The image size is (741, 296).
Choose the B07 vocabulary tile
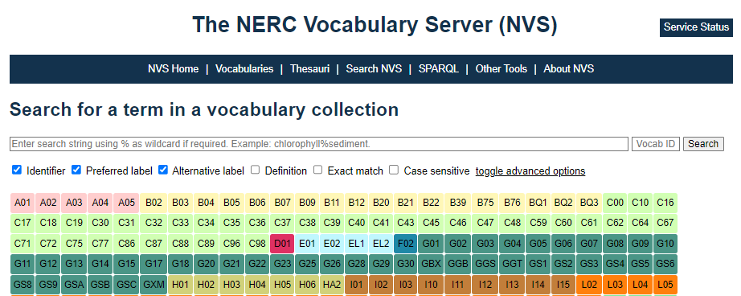282,203
